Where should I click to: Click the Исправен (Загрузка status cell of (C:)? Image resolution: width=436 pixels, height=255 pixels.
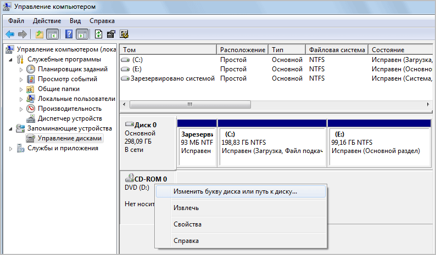point(402,60)
